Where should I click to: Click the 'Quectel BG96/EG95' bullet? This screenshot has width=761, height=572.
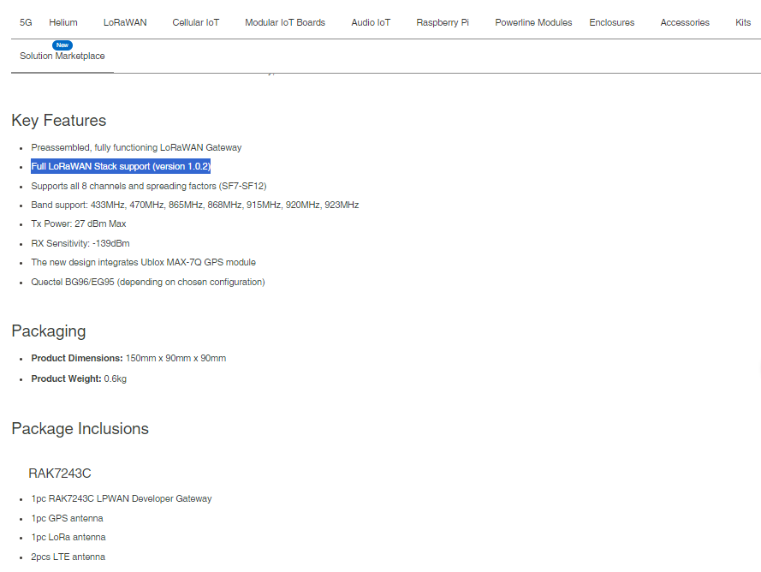[x=148, y=282]
